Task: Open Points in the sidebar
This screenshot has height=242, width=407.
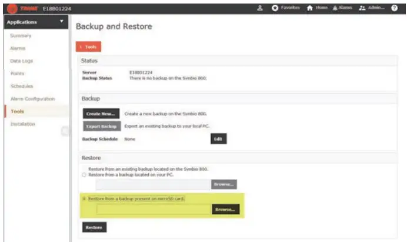Action: coord(17,74)
